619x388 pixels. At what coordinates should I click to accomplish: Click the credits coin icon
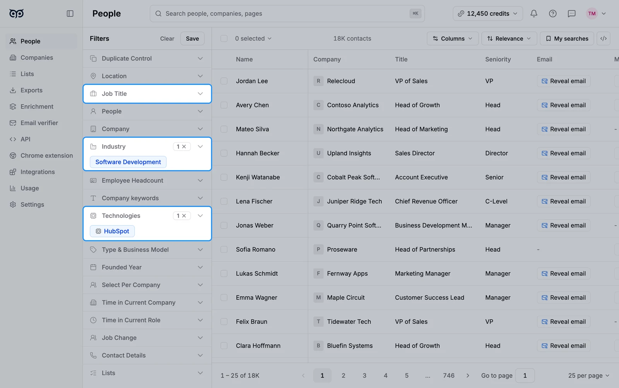coord(461,14)
